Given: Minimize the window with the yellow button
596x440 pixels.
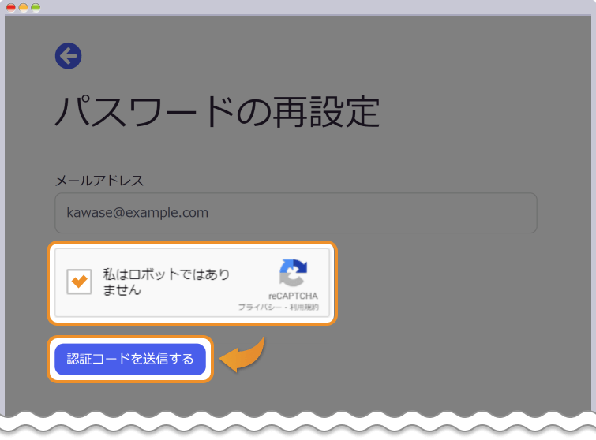Looking at the screenshot, I should coord(23,8).
